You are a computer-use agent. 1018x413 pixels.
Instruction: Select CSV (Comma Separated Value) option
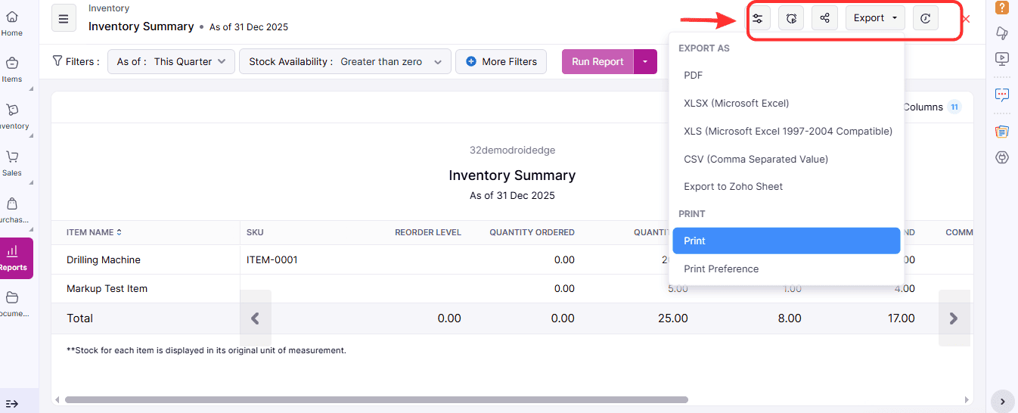click(756, 159)
